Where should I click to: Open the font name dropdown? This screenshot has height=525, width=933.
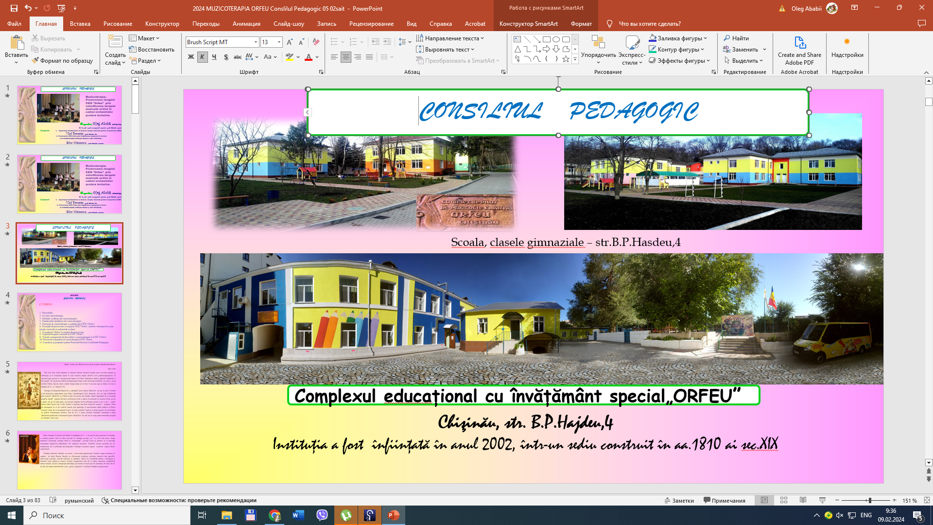[x=256, y=42]
